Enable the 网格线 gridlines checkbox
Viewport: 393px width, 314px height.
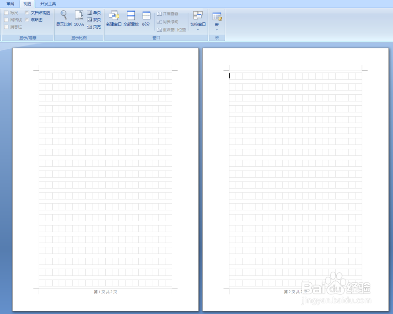pos(6,20)
